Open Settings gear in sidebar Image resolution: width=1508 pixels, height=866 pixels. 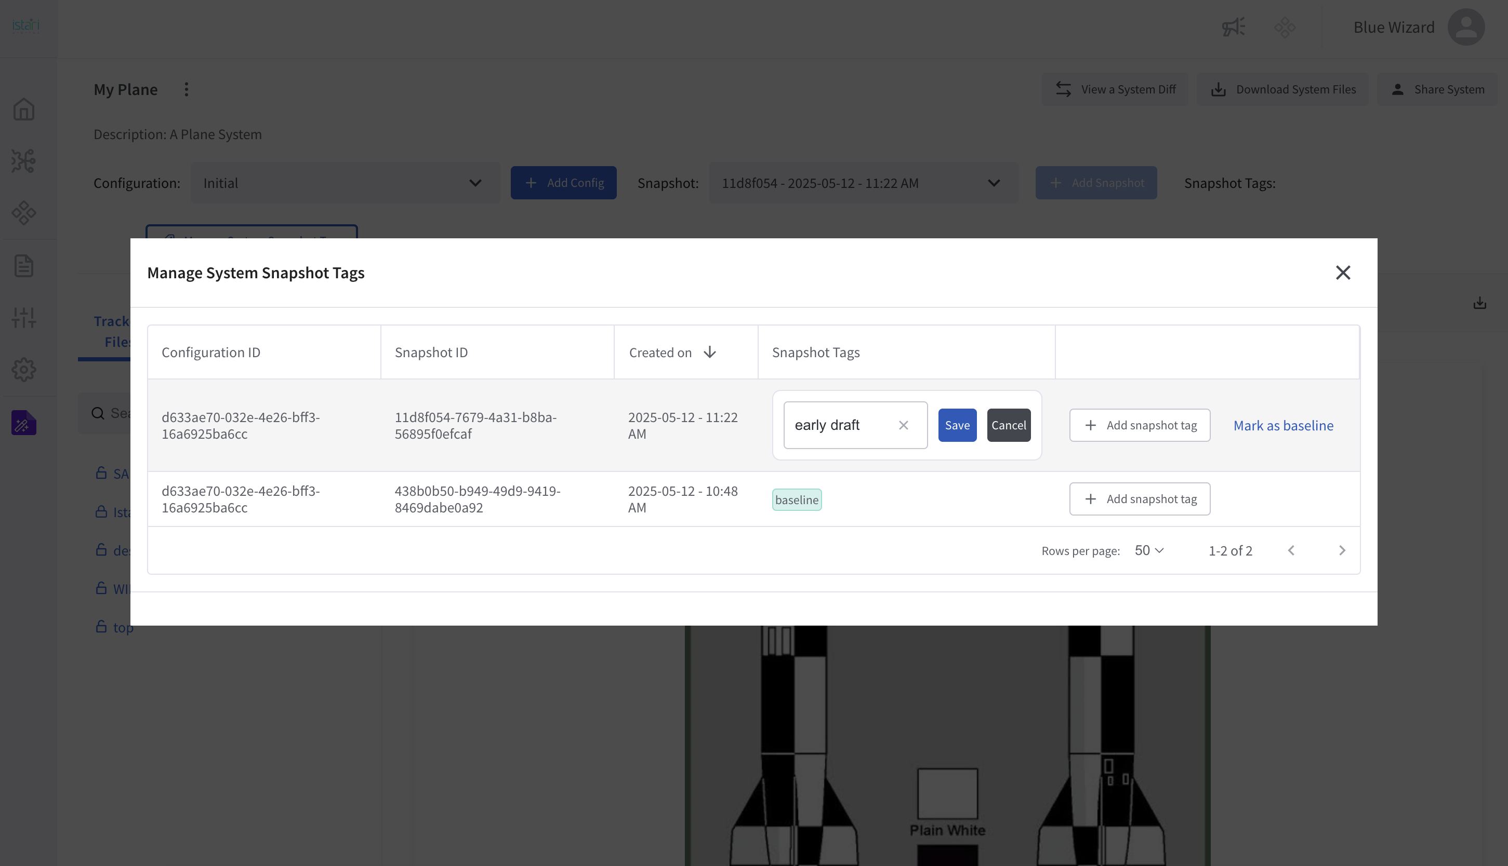click(23, 369)
